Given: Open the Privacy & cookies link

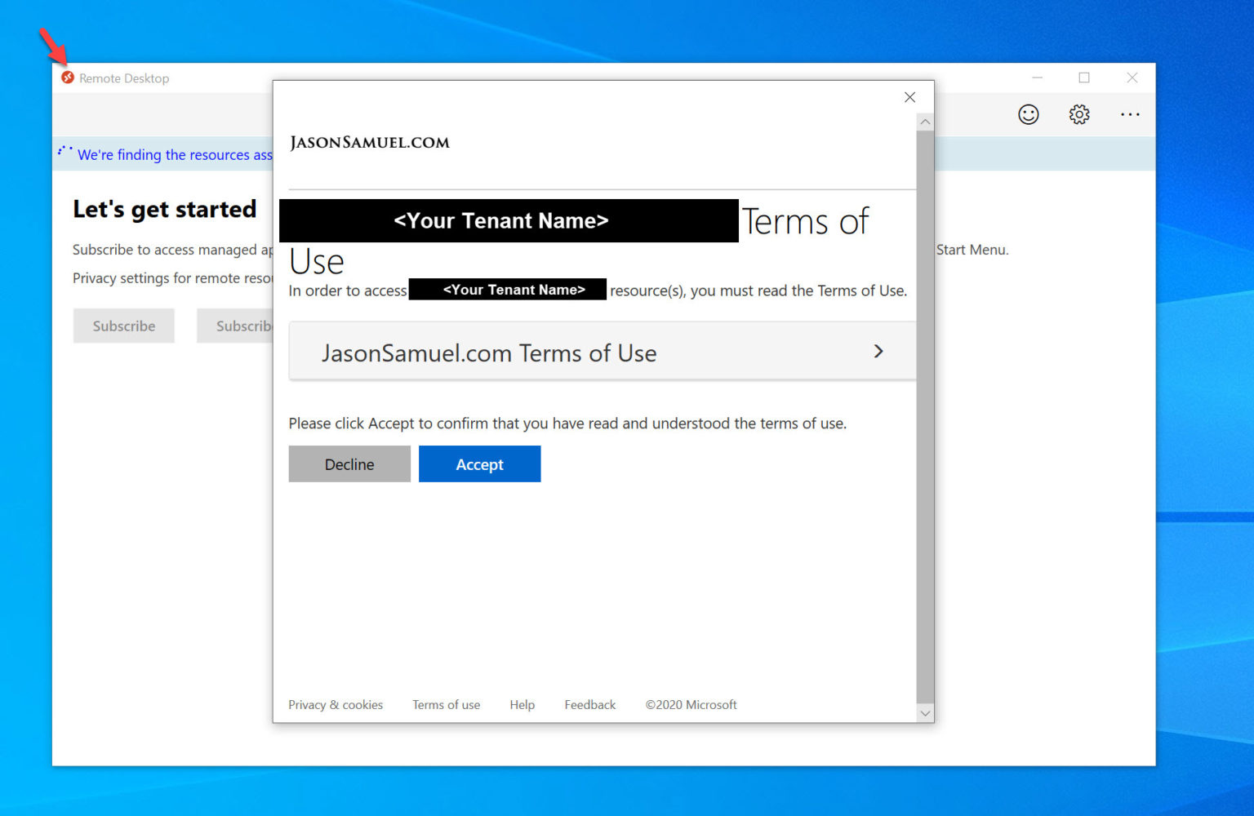Looking at the screenshot, I should 335,704.
